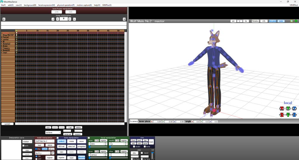The height and width of the screenshot is (160, 299).
Task: Toggle the auto checkbox under interpolation curve
Action: point(24,146)
